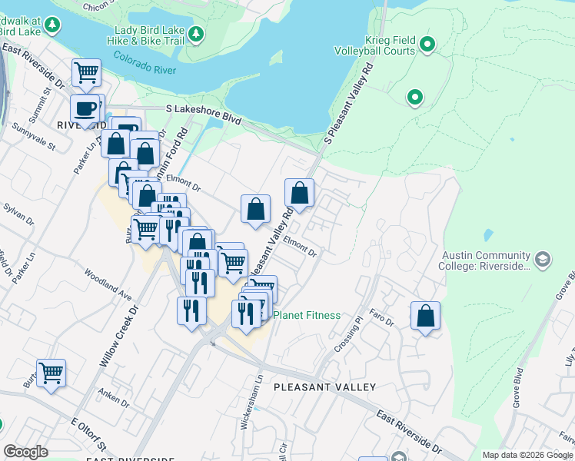The width and height of the screenshot is (575, 461).
Task: Select the Krieg Field Volleyball Courts label
Action: point(375,45)
